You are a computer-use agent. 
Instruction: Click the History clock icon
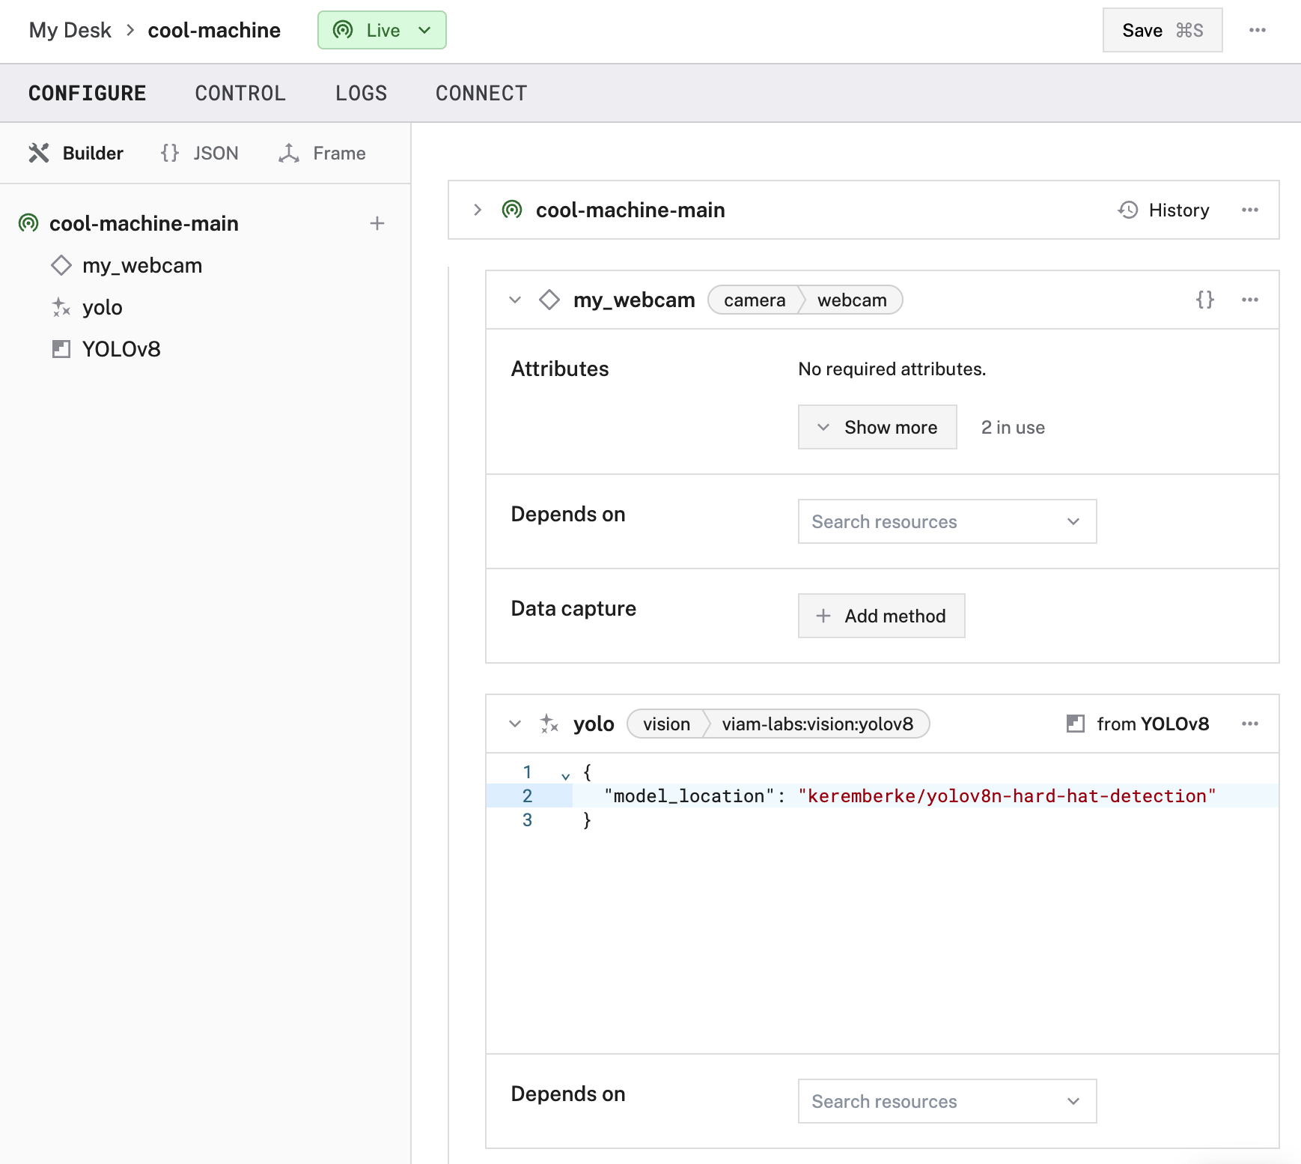pos(1128,210)
